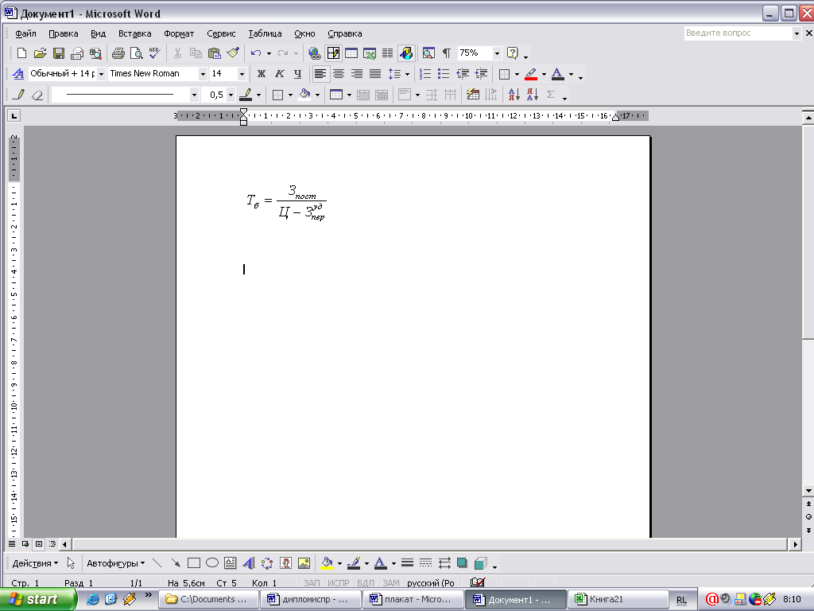814x611 pixels.
Task: Apply the drawing shadow style icon
Action: [x=462, y=563]
